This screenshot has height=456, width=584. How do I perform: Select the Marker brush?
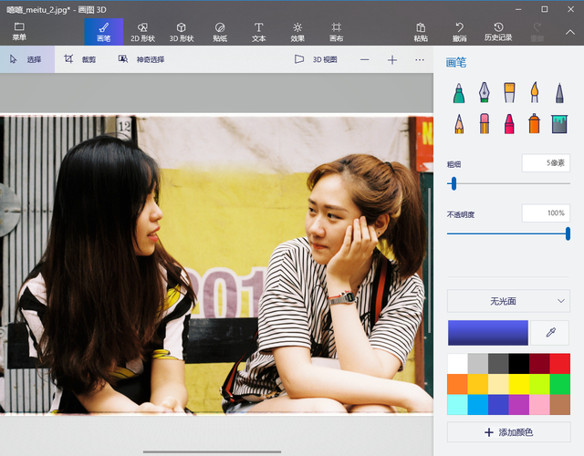tap(459, 92)
